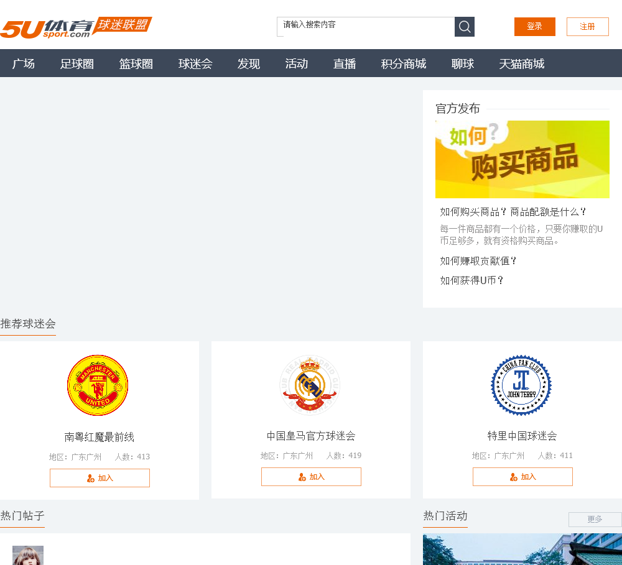Open the 中国皇马官方球迷会 fan club title

tap(311, 436)
